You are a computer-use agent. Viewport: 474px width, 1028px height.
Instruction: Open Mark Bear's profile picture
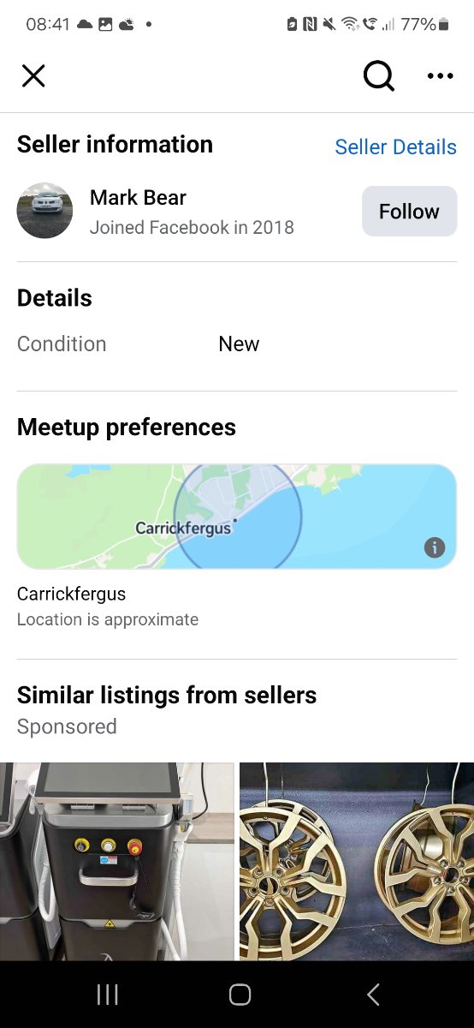tap(44, 211)
